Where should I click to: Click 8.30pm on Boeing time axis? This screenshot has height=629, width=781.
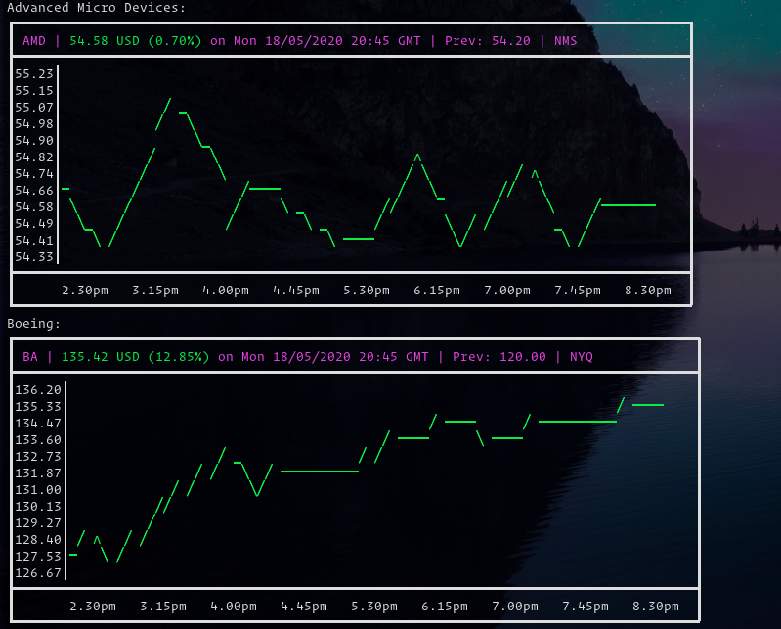656,607
